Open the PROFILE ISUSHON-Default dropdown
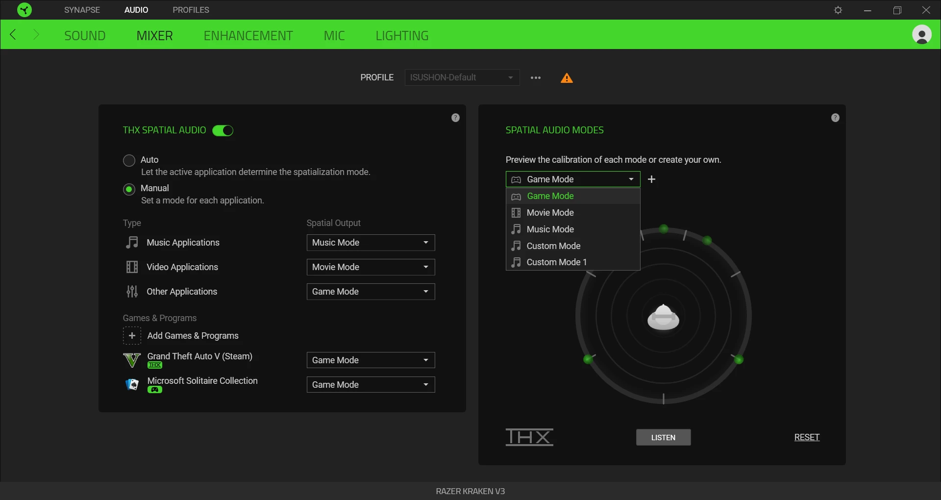Image resolution: width=941 pixels, height=500 pixels. coord(462,77)
